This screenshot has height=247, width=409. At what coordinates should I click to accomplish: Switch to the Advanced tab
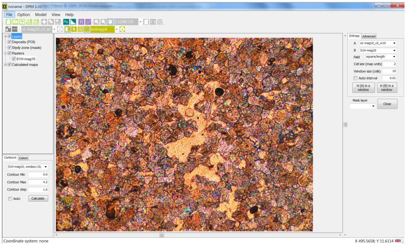pos(368,36)
